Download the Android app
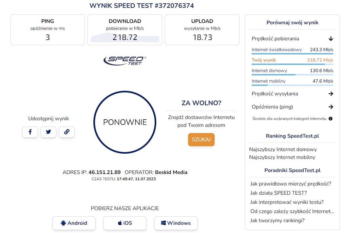 click(x=74, y=223)
